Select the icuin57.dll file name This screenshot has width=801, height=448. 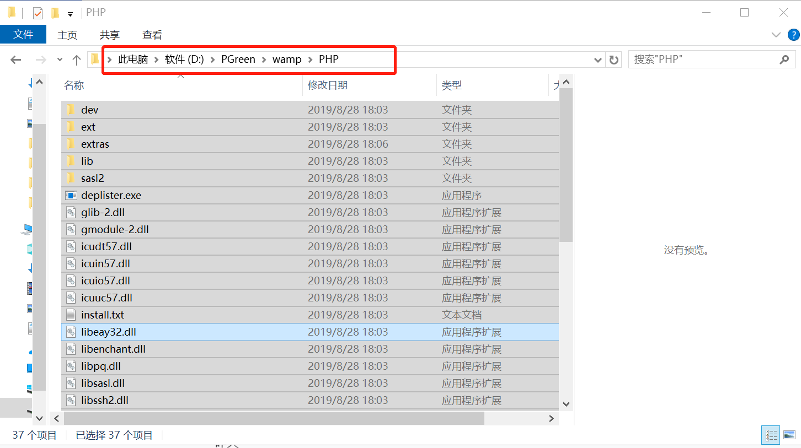105,263
